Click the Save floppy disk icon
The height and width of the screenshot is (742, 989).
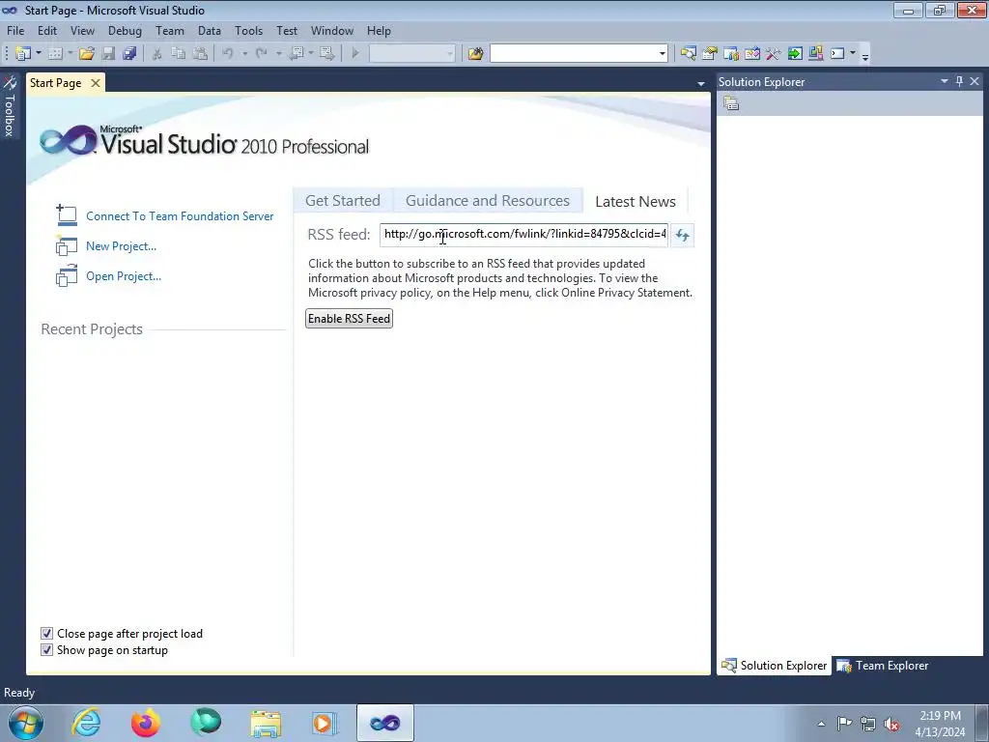pyautogui.click(x=108, y=54)
